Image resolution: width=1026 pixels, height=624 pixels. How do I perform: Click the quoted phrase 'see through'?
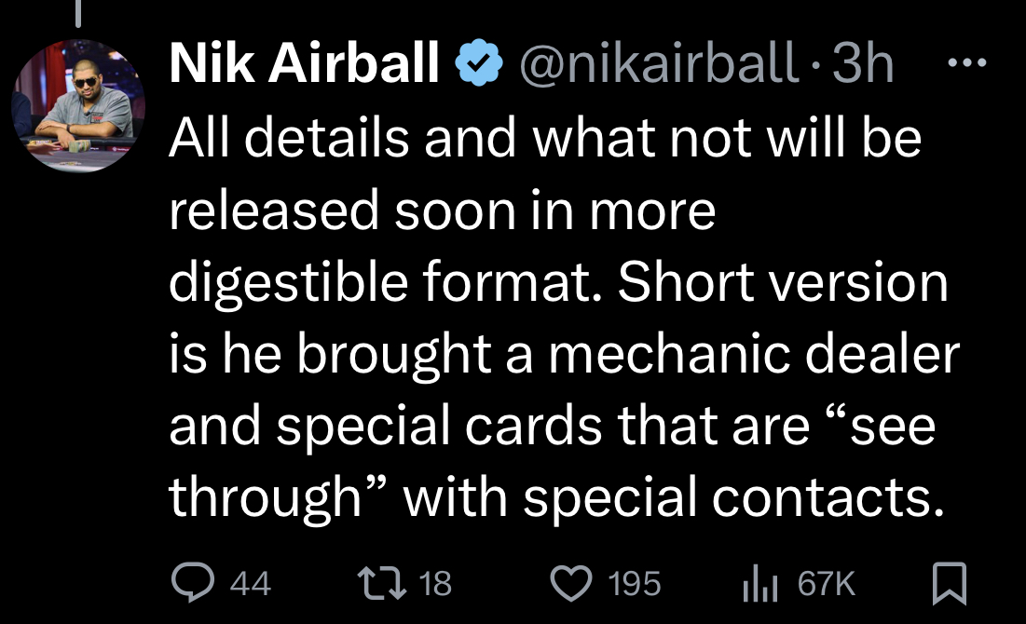coord(553,461)
